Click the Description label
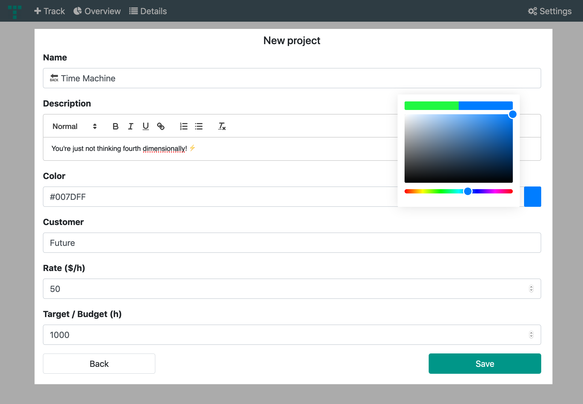Viewport: 583px width, 404px height. (67, 104)
